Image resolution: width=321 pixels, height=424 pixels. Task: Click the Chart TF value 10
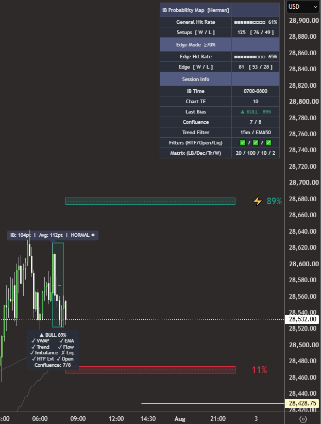coord(256,102)
